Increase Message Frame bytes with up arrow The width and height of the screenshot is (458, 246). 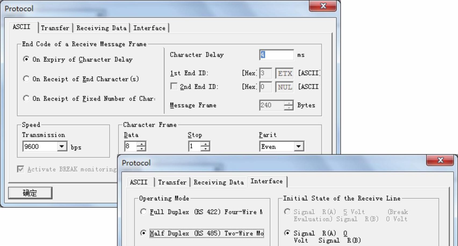[288, 103]
